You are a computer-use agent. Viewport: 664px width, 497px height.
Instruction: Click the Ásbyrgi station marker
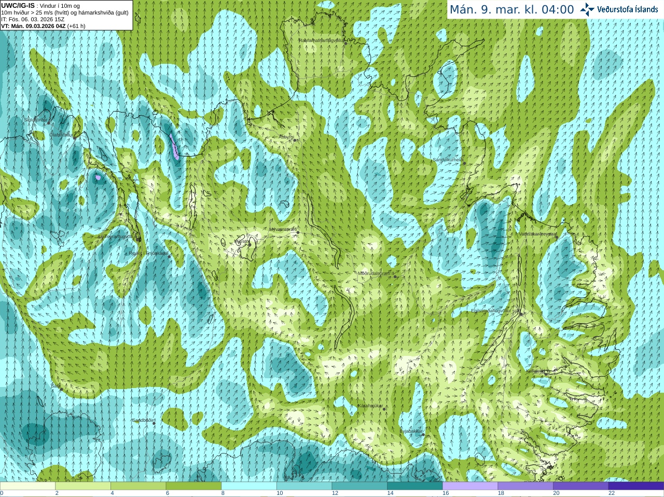[295, 140]
